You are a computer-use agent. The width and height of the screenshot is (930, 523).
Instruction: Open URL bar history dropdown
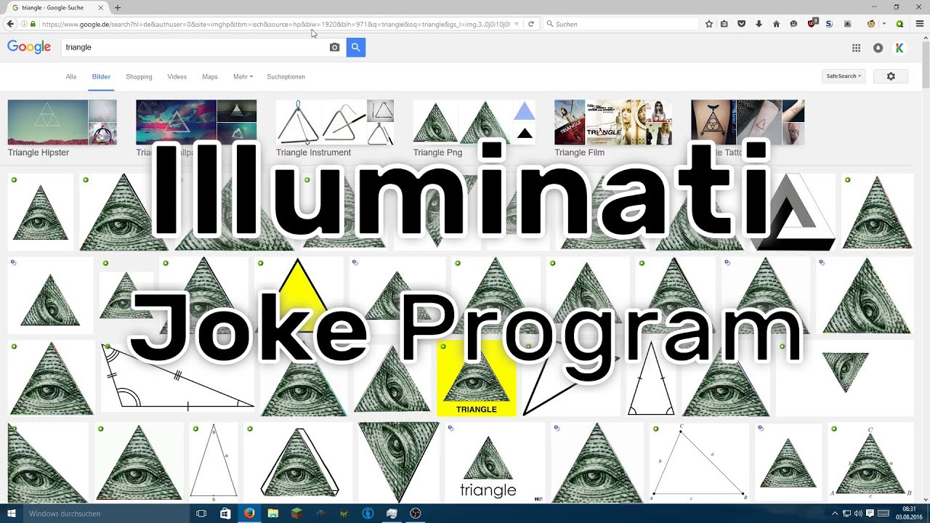tap(517, 24)
